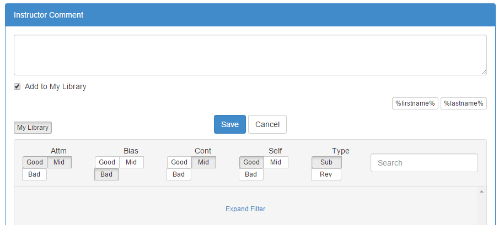
Task: Toggle the Bias Bad filter
Action: pos(106,174)
